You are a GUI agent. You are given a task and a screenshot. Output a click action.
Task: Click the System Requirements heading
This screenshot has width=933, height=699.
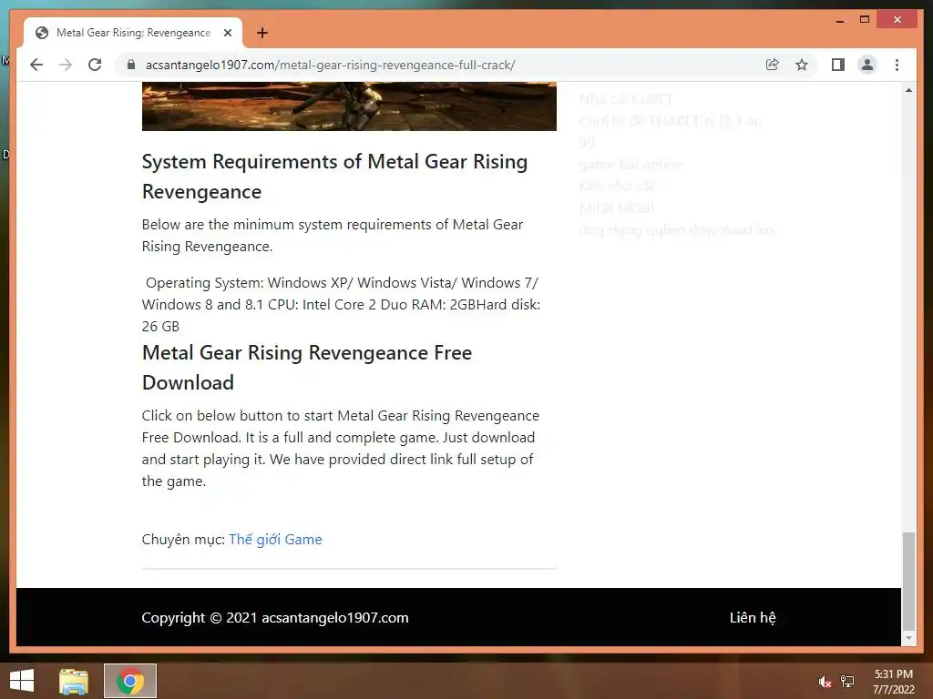click(x=334, y=177)
